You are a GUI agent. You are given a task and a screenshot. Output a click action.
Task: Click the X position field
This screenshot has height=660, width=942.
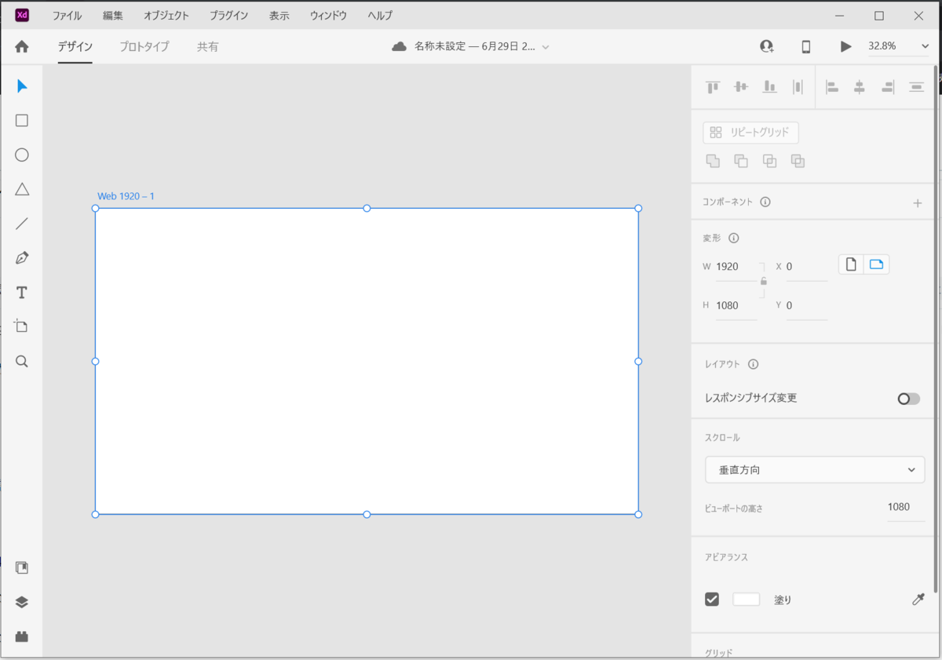[806, 267]
